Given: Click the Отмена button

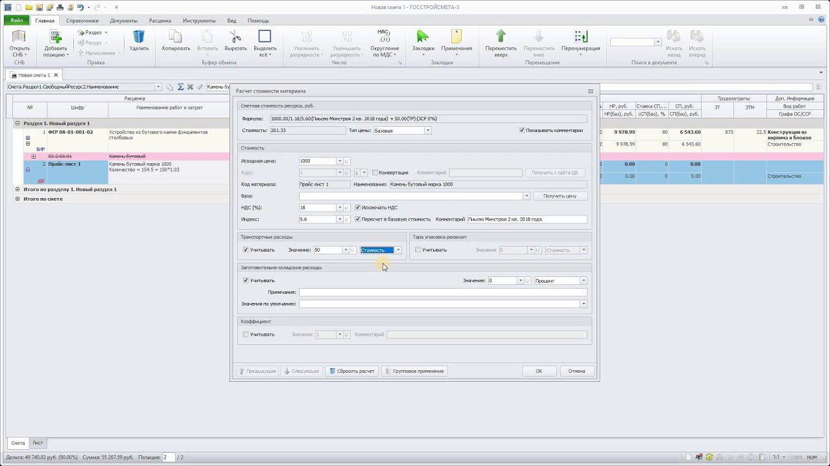Looking at the screenshot, I should coord(576,371).
